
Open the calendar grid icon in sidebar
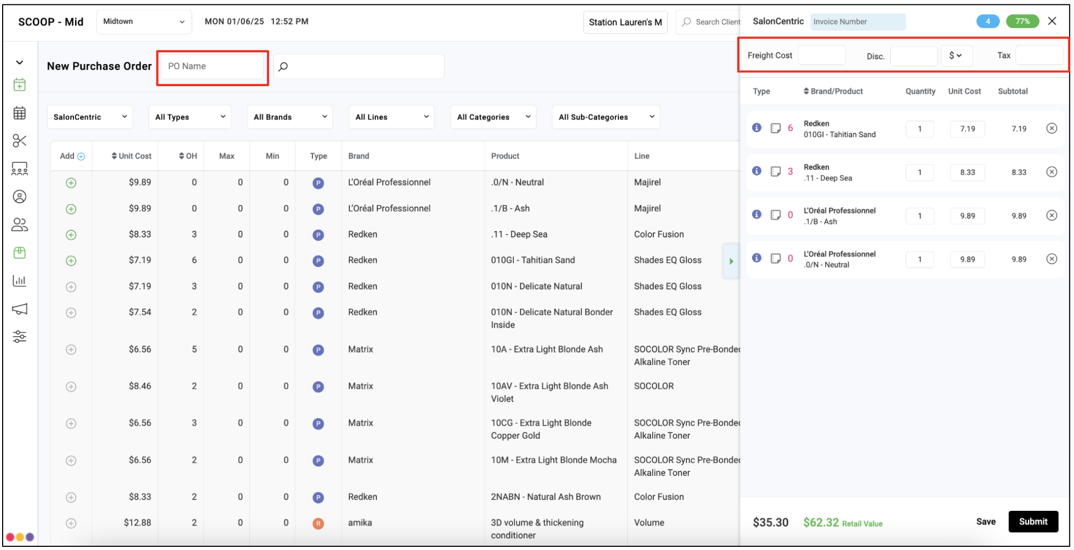20,113
